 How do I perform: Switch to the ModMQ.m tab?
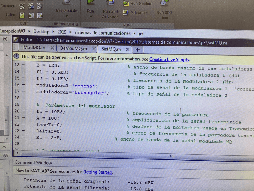coord(34,48)
